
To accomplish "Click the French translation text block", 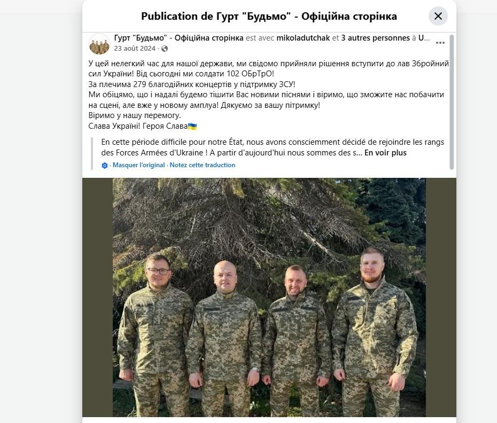I will click(273, 147).
